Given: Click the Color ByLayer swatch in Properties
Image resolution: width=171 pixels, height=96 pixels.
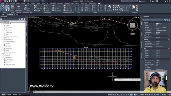Looking at the screenshot, I should 157,24.
